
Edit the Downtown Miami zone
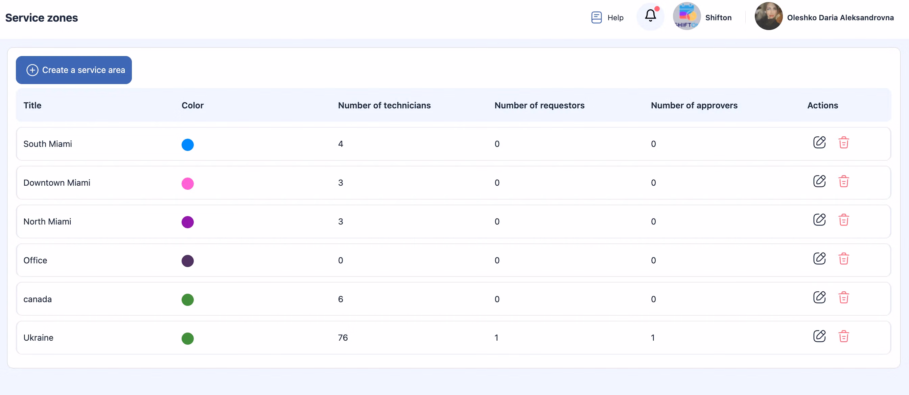(819, 182)
